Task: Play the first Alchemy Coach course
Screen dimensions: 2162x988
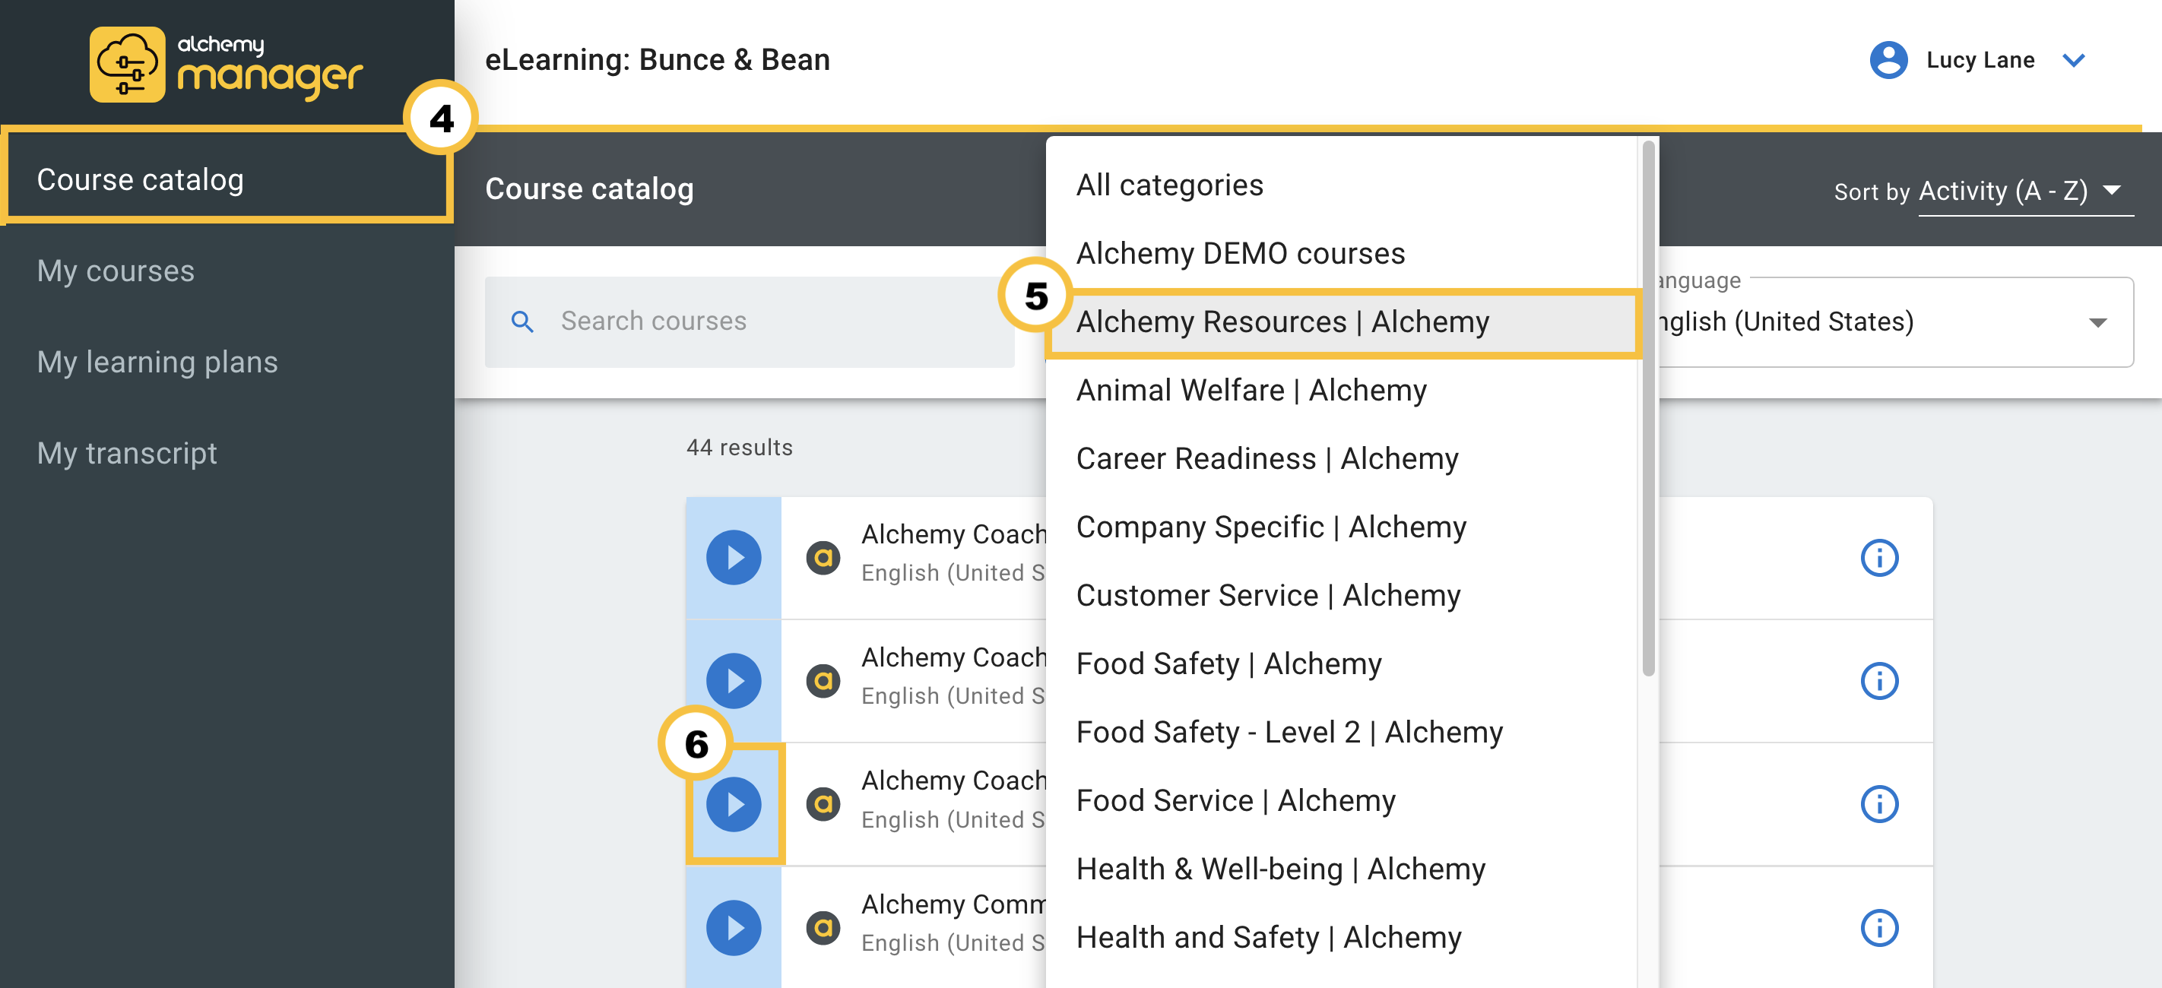Action: (733, 556)
